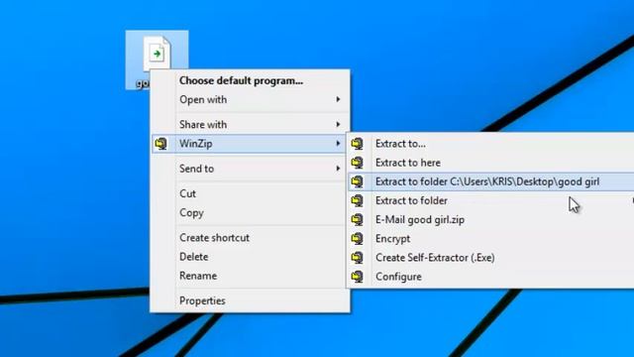
Task: Delete the selected file
Action: [x=250, y=257]
